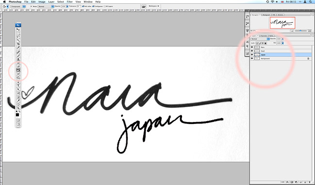Viewport: 315px width, 185px height.
Task: Select the Eraser tool
Action: click(18, 66)
